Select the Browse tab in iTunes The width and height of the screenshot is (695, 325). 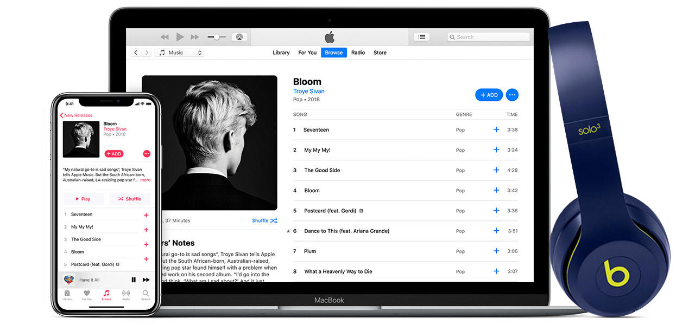click(334, 53)
